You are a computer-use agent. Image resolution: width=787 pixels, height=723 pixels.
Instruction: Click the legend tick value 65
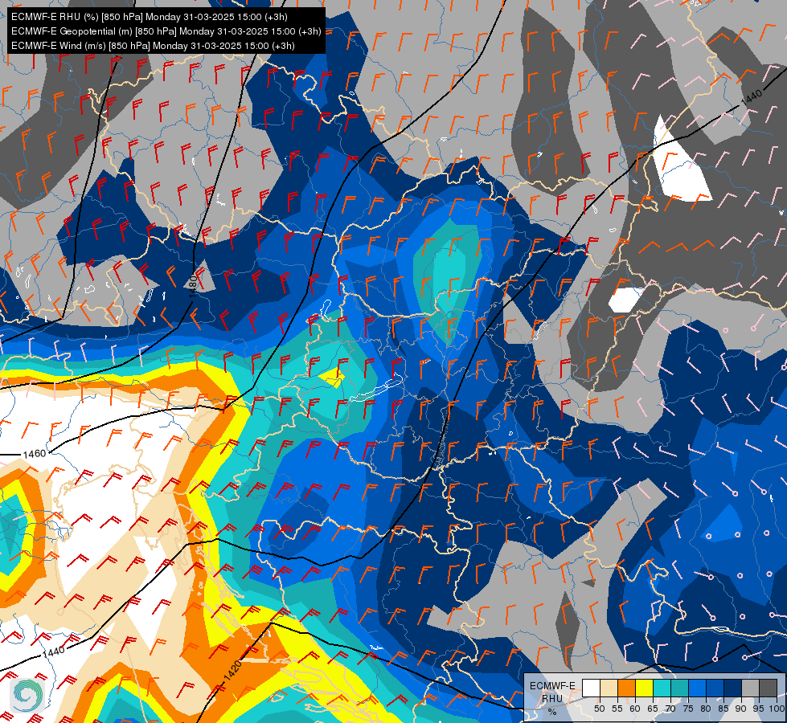(653, 709)
